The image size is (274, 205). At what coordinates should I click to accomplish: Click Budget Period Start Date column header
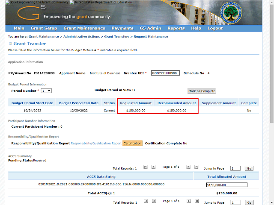(32, 103)
